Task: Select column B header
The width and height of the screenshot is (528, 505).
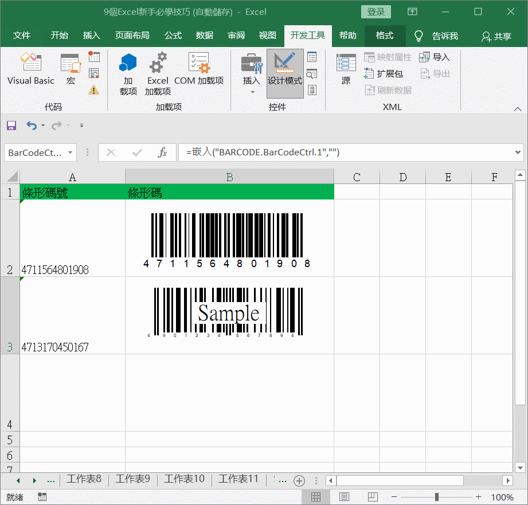Action: coord(230,177)
